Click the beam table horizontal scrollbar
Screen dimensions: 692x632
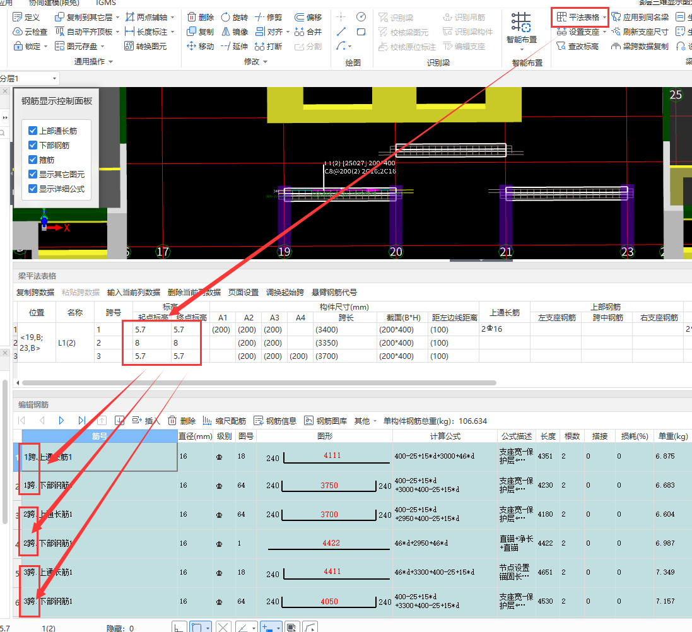click(259, 383)
